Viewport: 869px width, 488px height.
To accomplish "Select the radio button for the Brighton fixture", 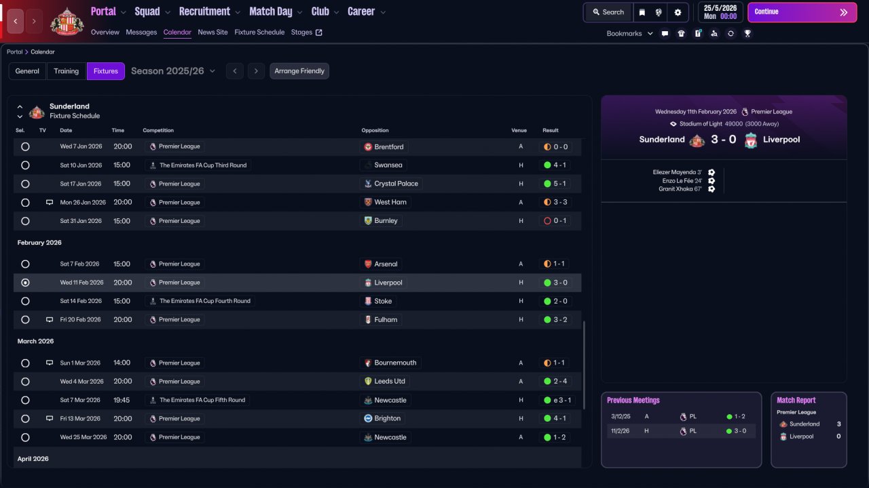I will pyautogui.click(x=25, y=418).
